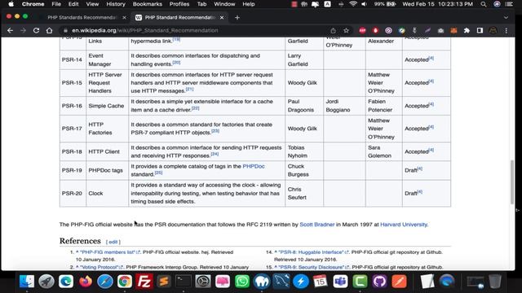This screenshot has height=293, width=522.
Task: Select the "PHPDoc tags" table cell
Action: (108, 170)
